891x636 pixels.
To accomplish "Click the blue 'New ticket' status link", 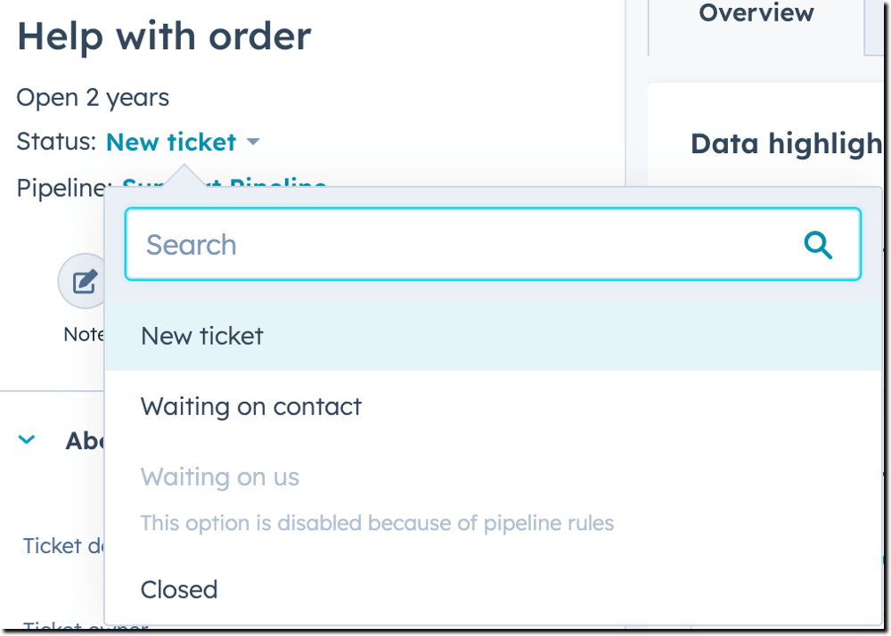I will pyautogui.click(x=169, y=142).
